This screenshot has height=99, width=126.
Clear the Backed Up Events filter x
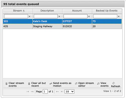point(119,16)
